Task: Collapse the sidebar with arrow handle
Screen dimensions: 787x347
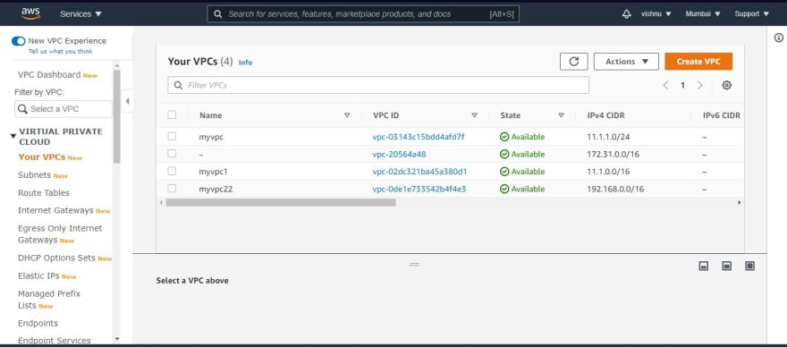Action: 128,101
